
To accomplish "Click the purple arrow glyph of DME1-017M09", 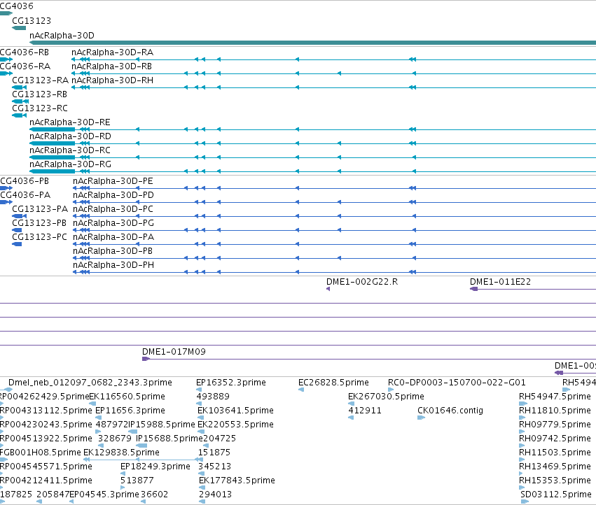I will pyautogui.click(x=146, y=359).
